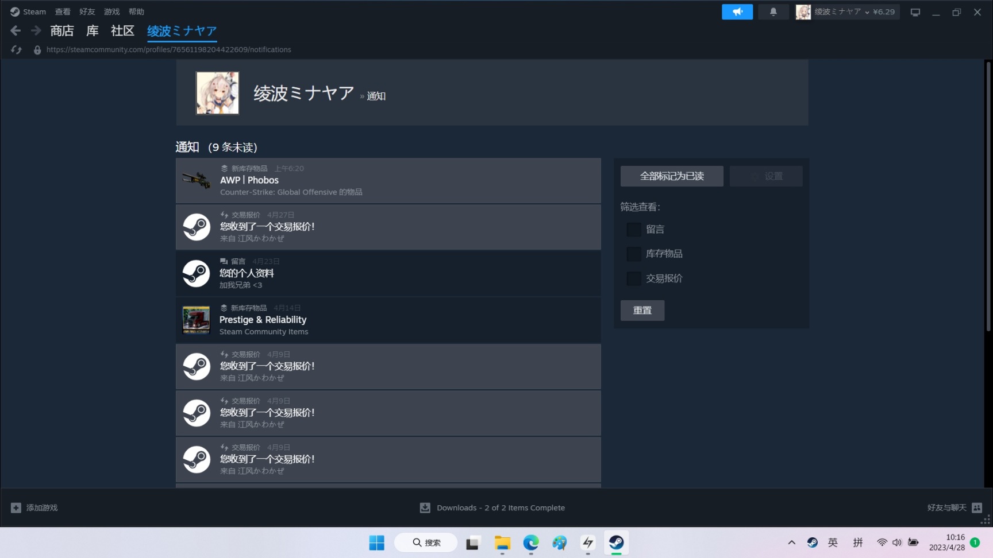Open the friends list icon beside 好友与聊天
This screenshot has height=558, width=993.
tap(977, 507)
